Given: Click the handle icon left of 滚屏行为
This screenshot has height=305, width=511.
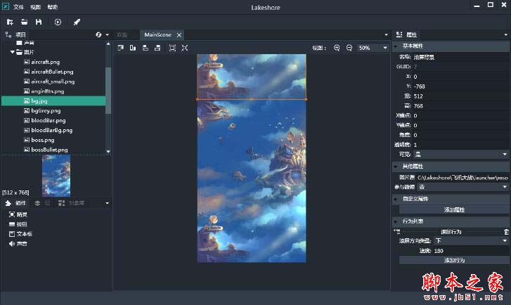Looking at the screenshot, I should click(x=397, y=232).
